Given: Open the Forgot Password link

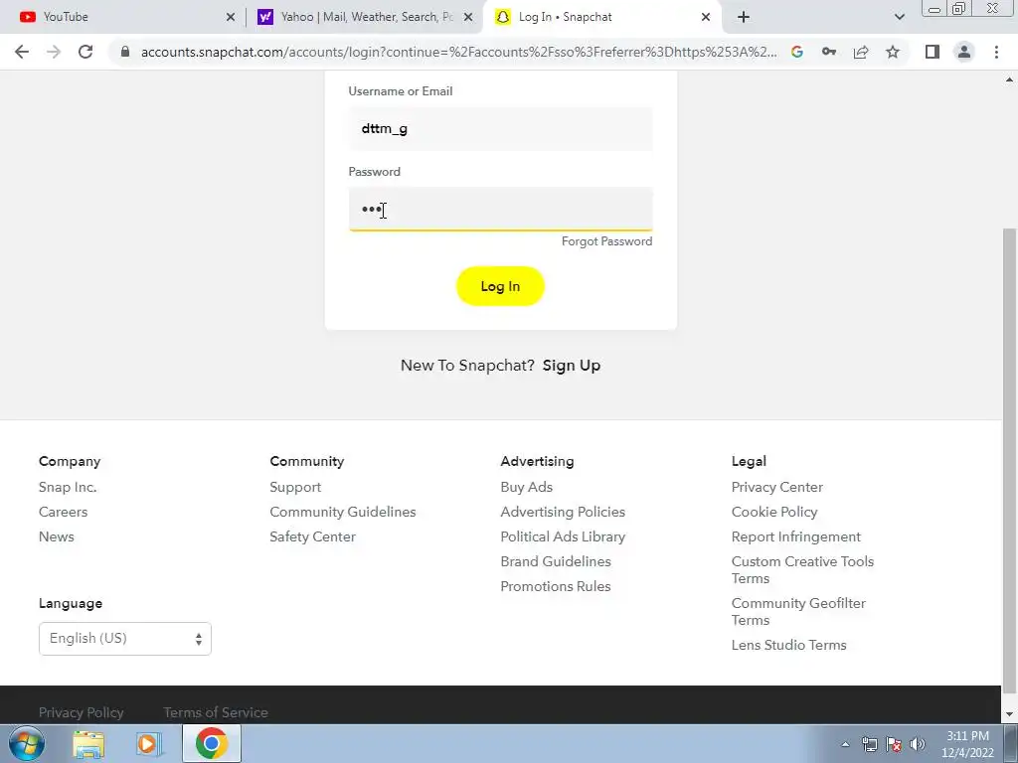Looking at the screenshot, I should [607, 241].
